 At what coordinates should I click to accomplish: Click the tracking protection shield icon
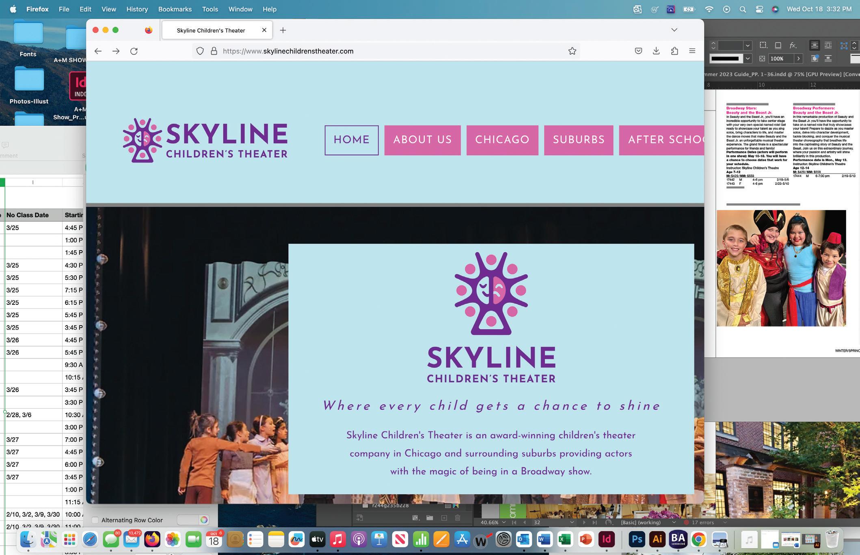point(200,51)
